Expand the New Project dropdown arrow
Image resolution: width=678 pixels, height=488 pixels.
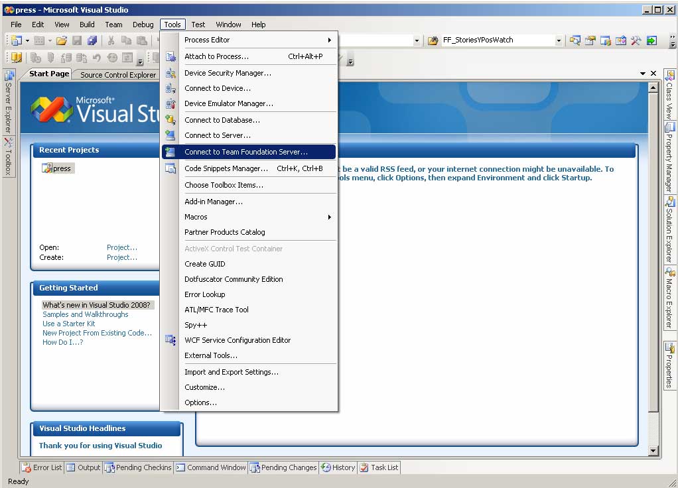[x=27, y=40]
